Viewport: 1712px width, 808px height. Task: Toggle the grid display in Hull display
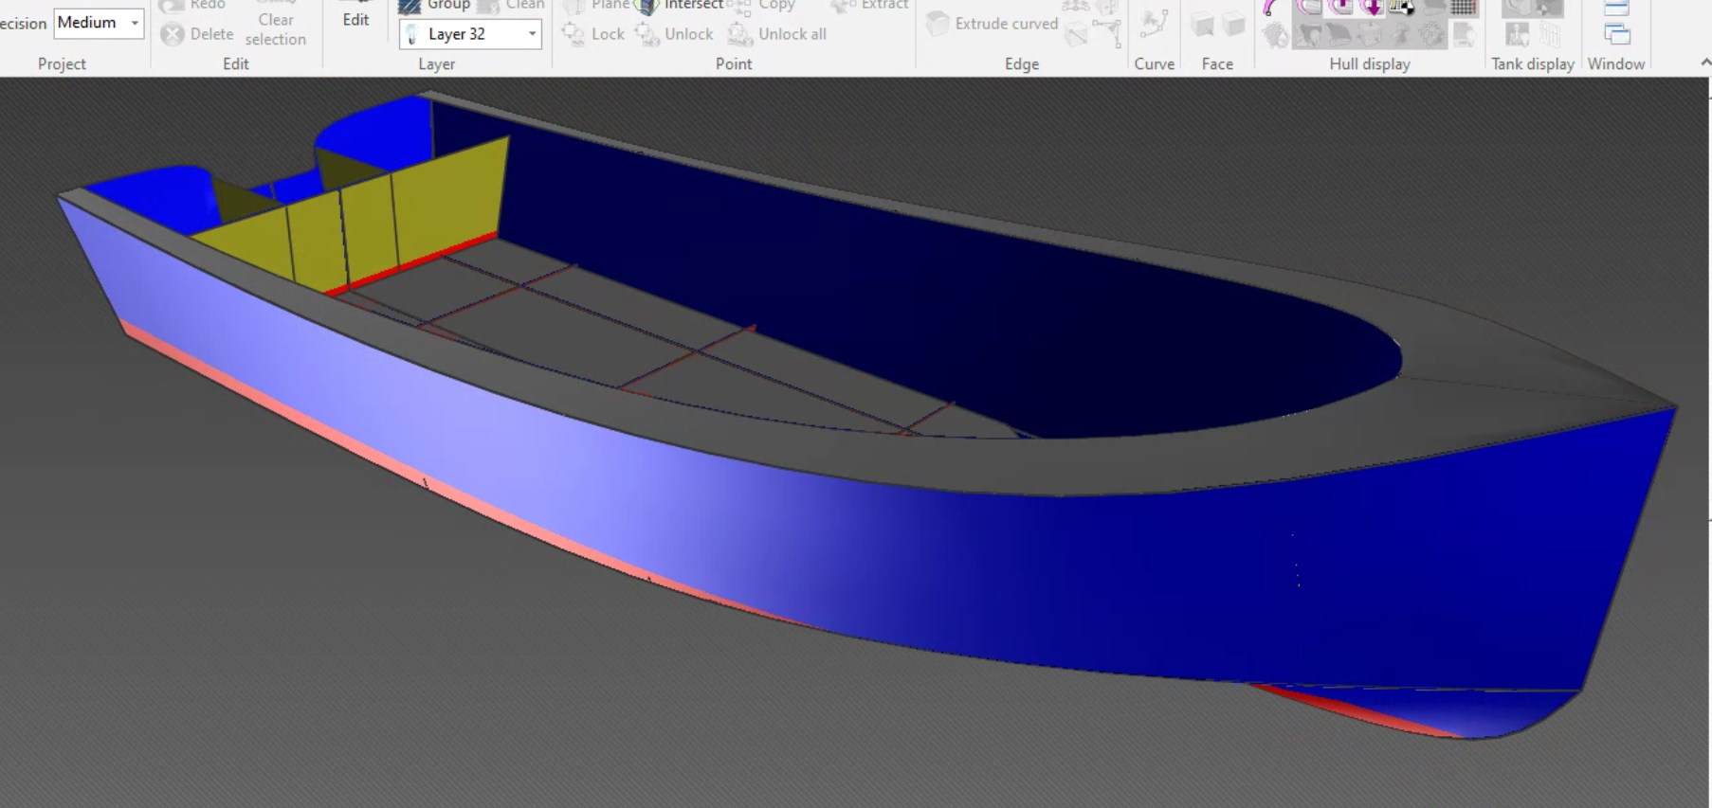pyautogui.click(x=1464, y=8)
